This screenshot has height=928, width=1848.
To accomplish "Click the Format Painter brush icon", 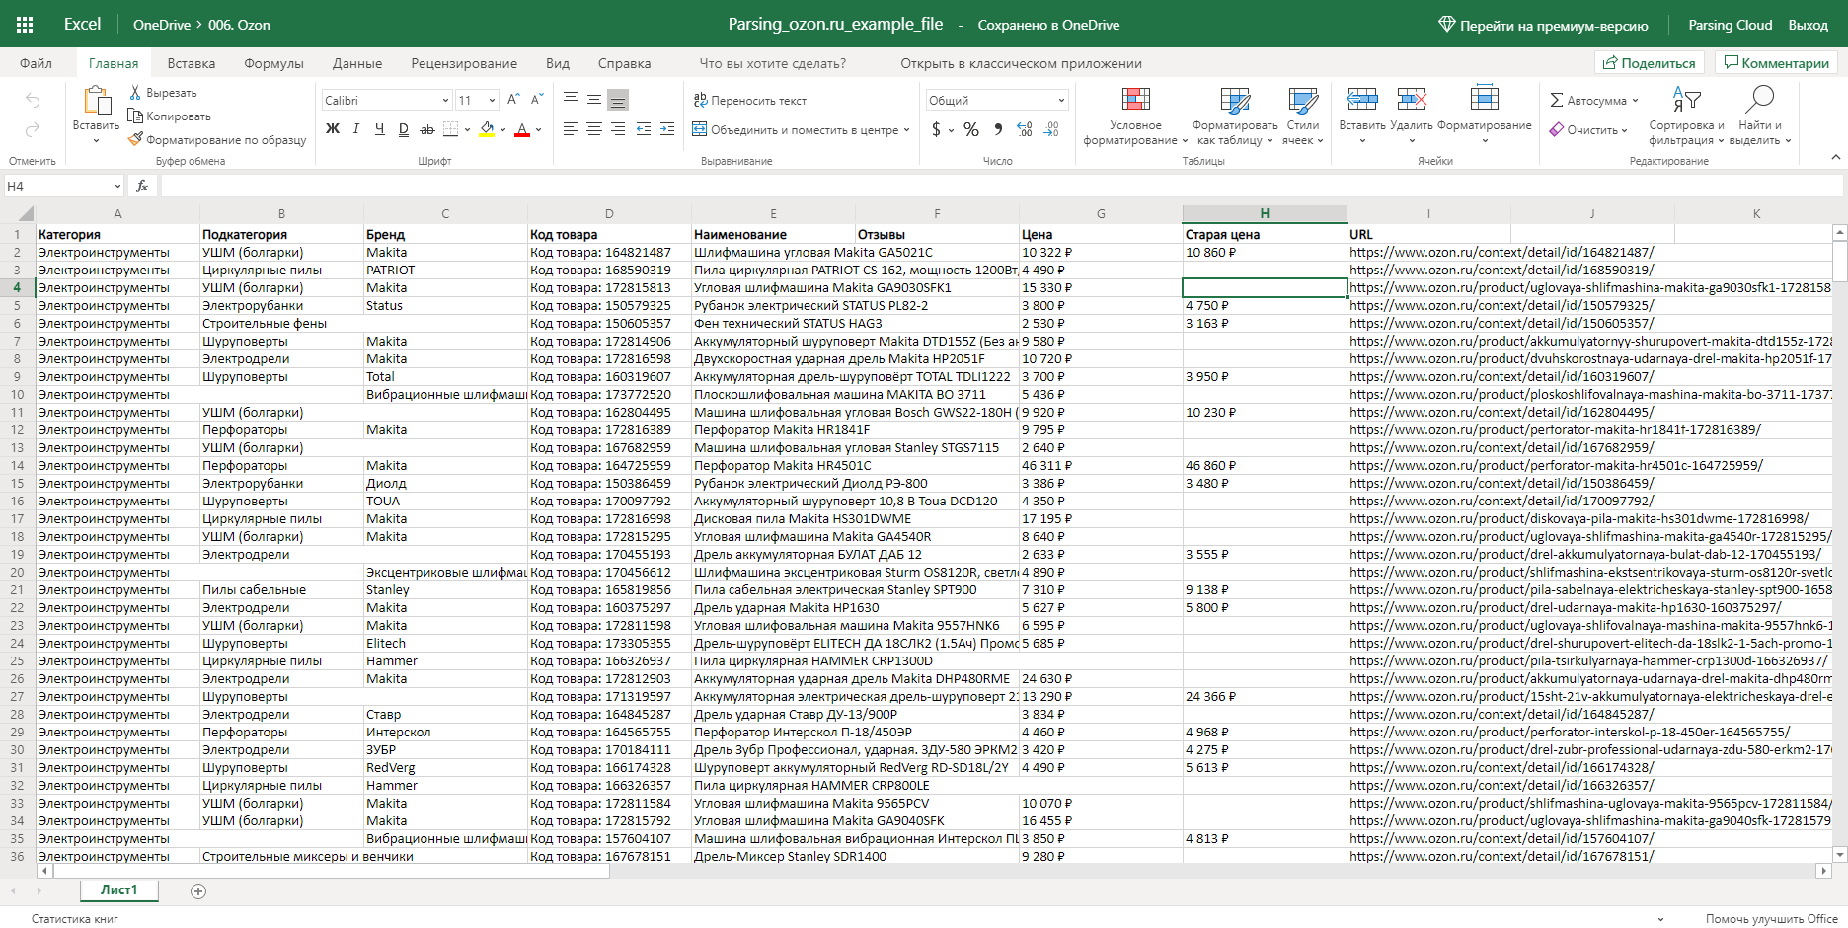I will click(x=135, y=140).
